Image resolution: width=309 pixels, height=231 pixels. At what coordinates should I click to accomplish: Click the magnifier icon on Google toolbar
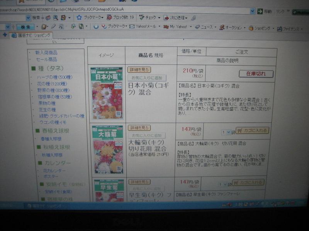tap(56, 18)
